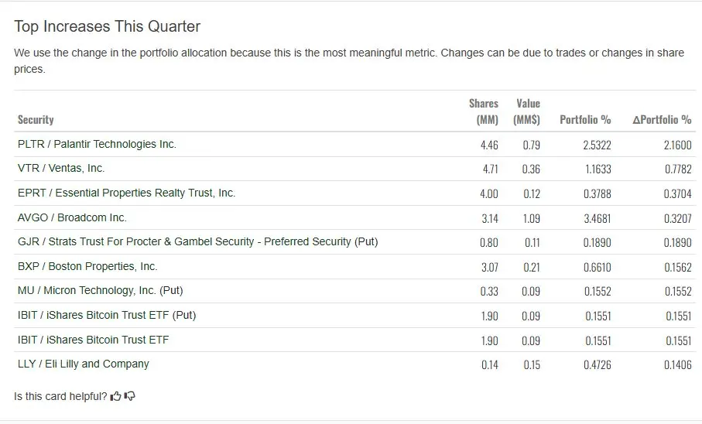Sort by ΔPortfolio % column header

coord(662,120)
